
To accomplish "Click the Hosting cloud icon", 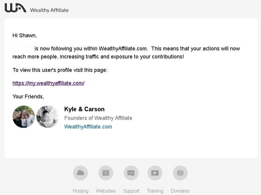I will tap(80, 173).
